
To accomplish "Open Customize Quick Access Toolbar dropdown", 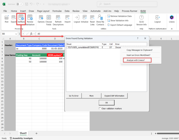I will pos(44,4).
